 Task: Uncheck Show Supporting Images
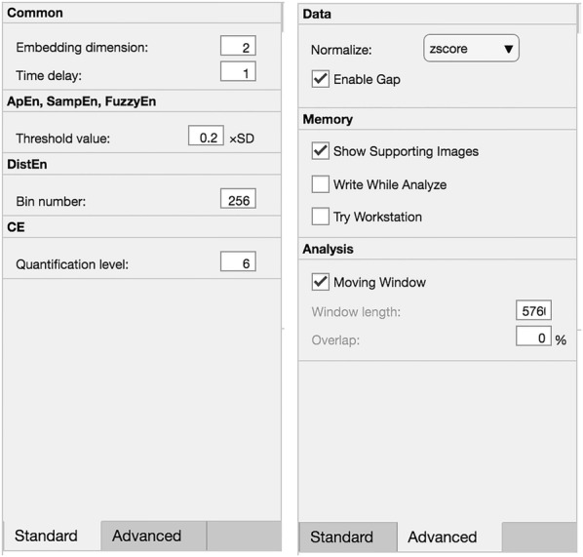tap(320, 150)
